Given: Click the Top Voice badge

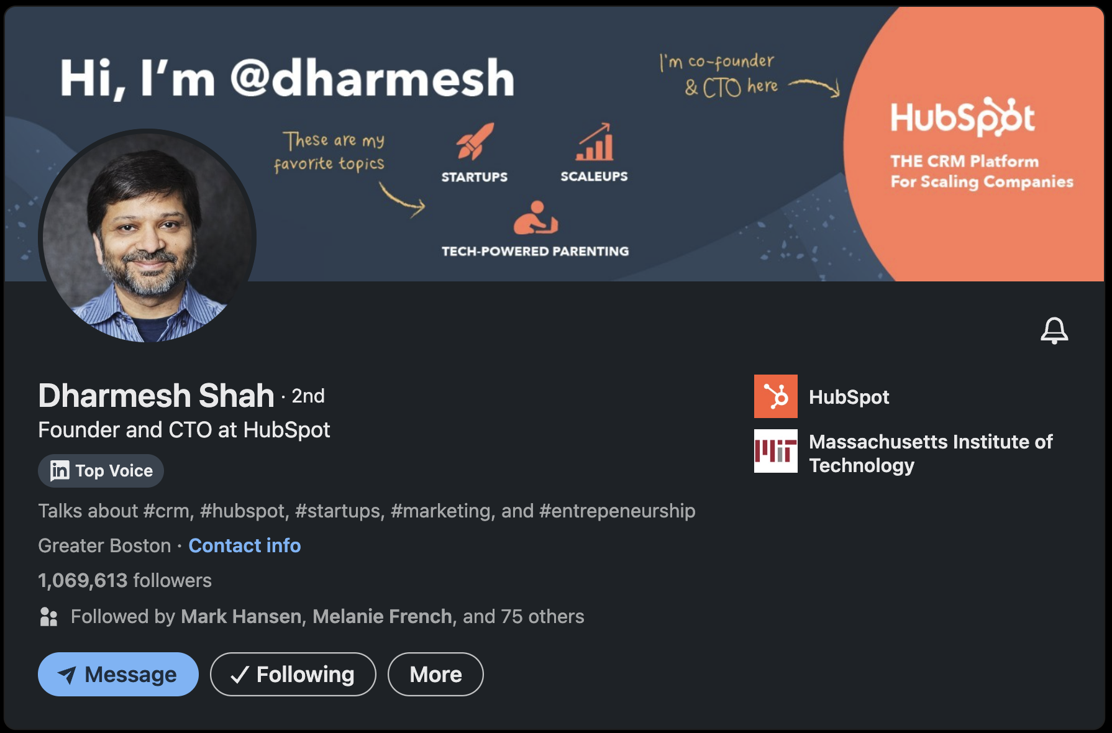Looking at the screenshot, I should click(101, 471).
